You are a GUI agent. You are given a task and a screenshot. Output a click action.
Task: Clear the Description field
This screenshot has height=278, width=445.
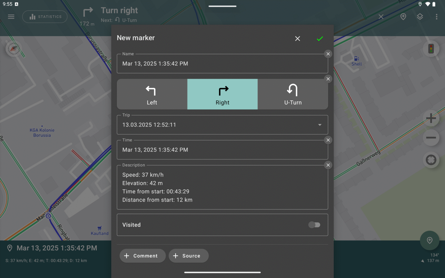coord(328,165)
